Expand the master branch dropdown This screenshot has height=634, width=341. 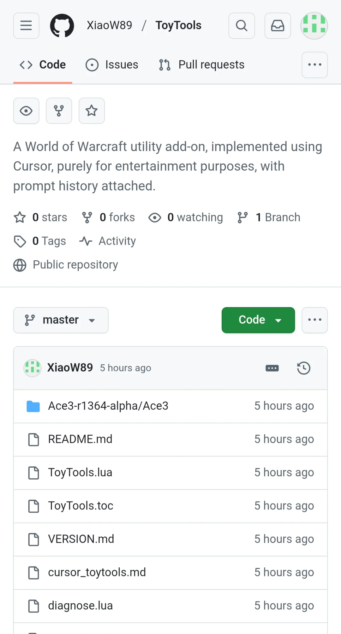coord(61,320)
